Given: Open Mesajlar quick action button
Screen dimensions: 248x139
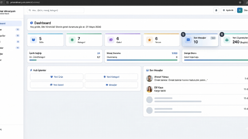Looking at the screenshot, I should coord(111,85).
